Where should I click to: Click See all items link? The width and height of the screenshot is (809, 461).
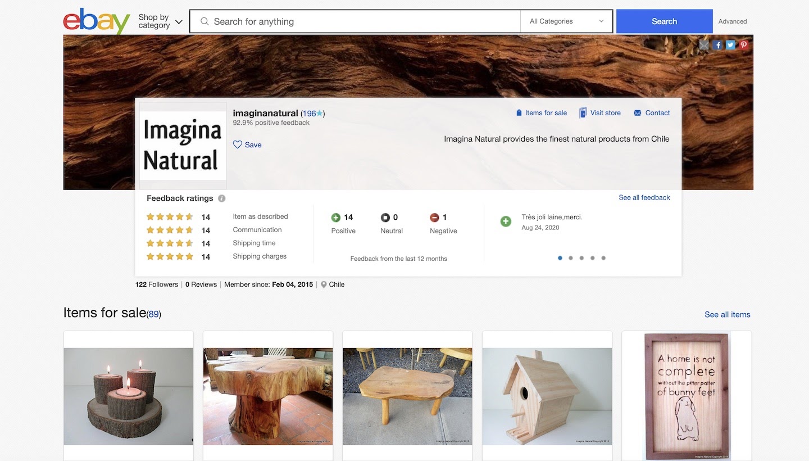click(728, 315)
